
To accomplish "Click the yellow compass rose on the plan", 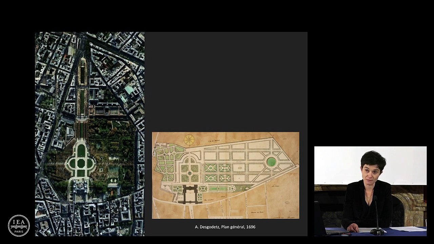I will tap(189, 139).
